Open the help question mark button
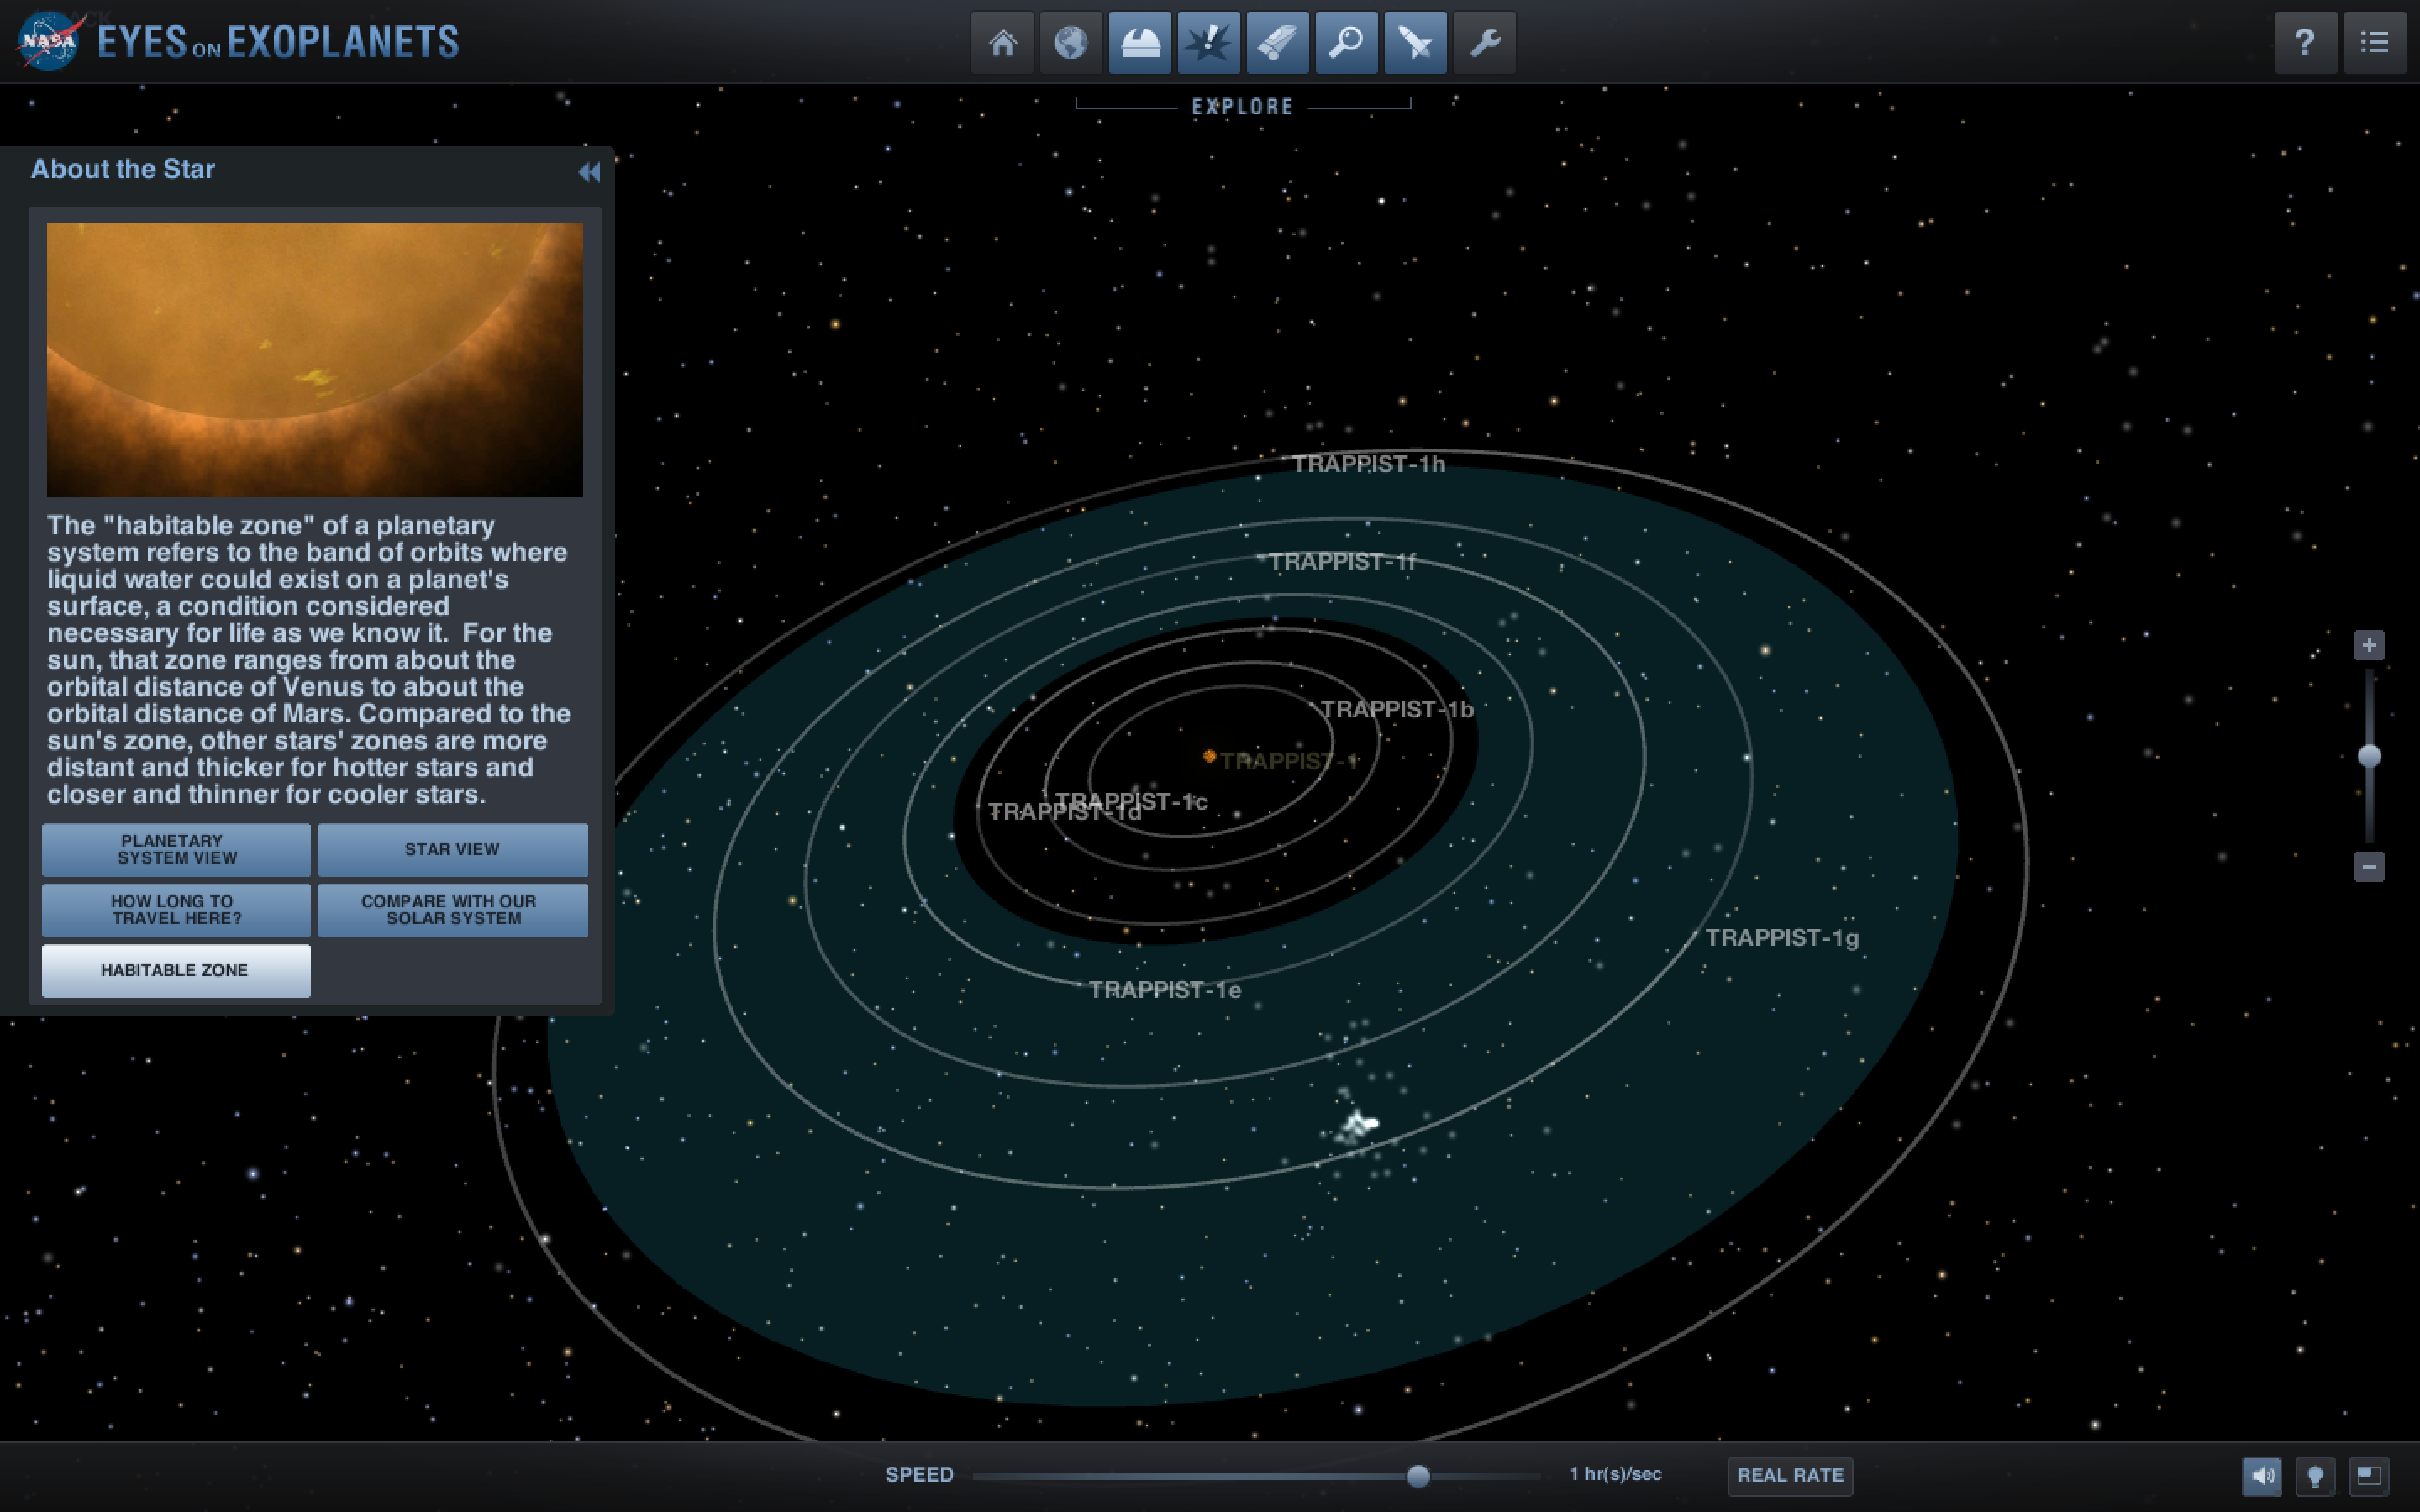Image resolution: width=2420 pixels, height=1512 pixels. pos(2305,43)
